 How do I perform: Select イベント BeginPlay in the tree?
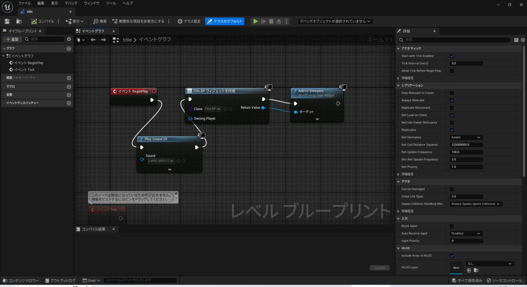point(29,63)
